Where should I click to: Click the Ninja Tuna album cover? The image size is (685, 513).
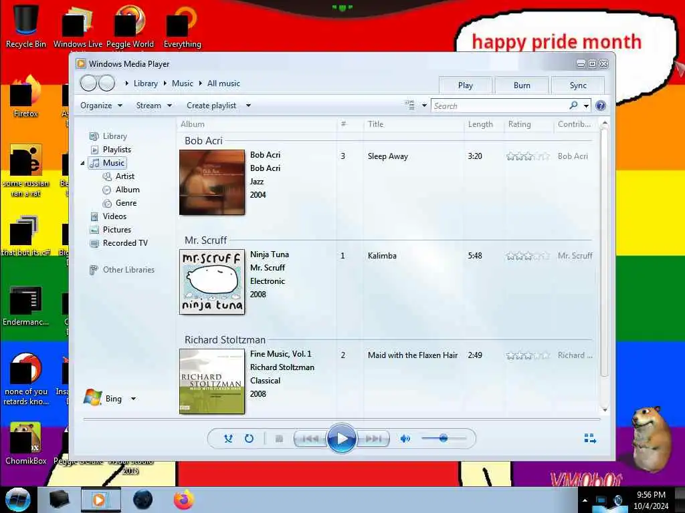coord(212,282)
